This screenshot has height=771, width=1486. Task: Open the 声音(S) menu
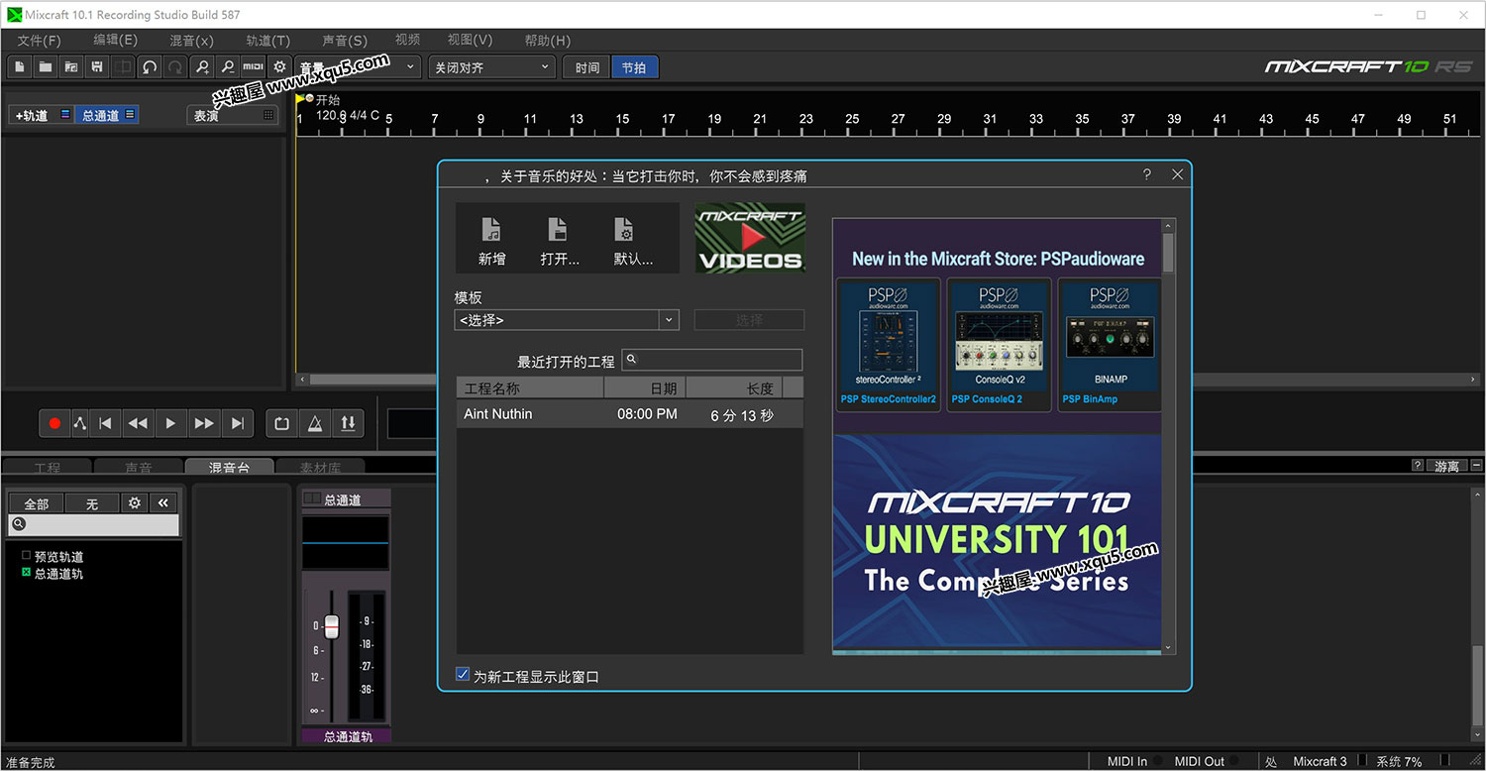point(345,41)
